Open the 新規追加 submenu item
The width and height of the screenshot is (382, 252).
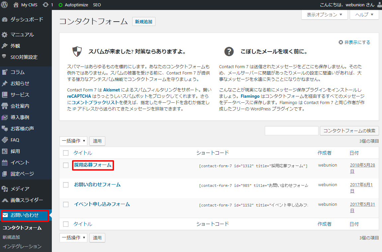[11, 237]
